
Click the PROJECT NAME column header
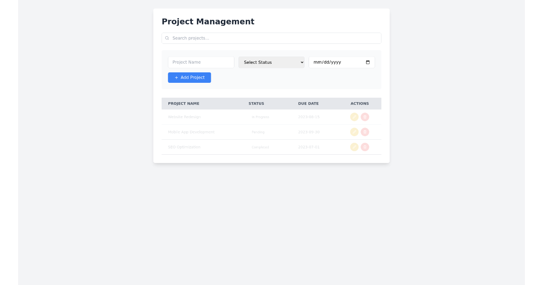(x=184, y=104)
